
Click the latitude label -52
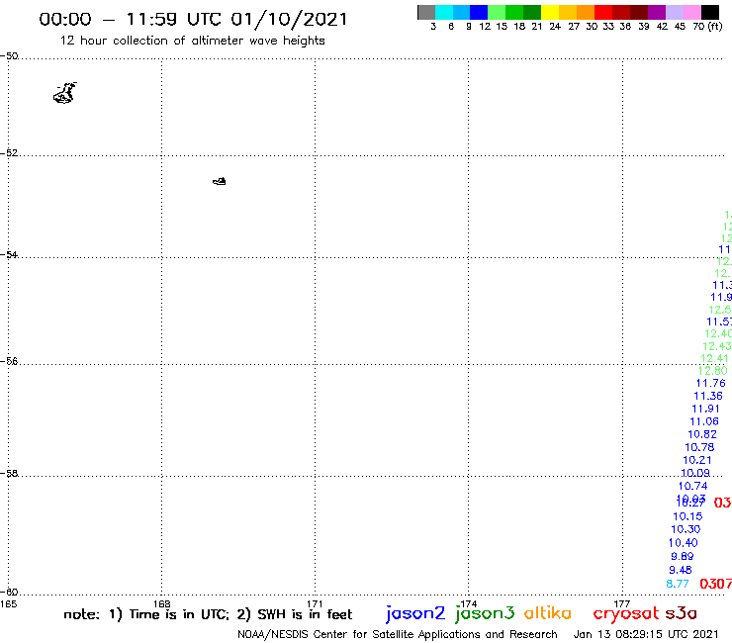click(9, 153)
